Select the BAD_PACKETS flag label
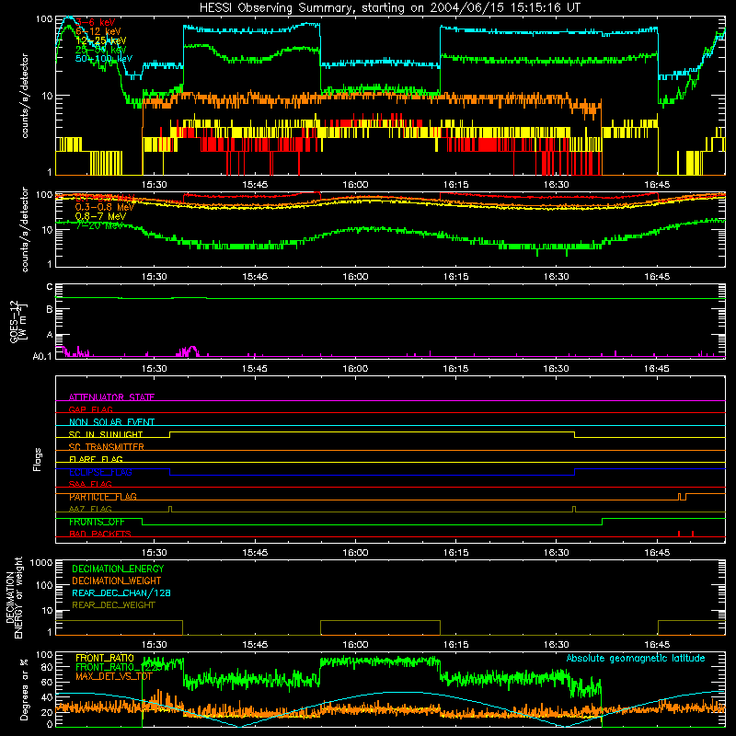Viewport: 736px width, 736px height. click(100, 534)
